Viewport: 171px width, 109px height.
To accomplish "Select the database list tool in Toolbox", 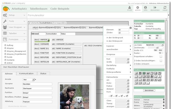I will [x=140, y=73].
